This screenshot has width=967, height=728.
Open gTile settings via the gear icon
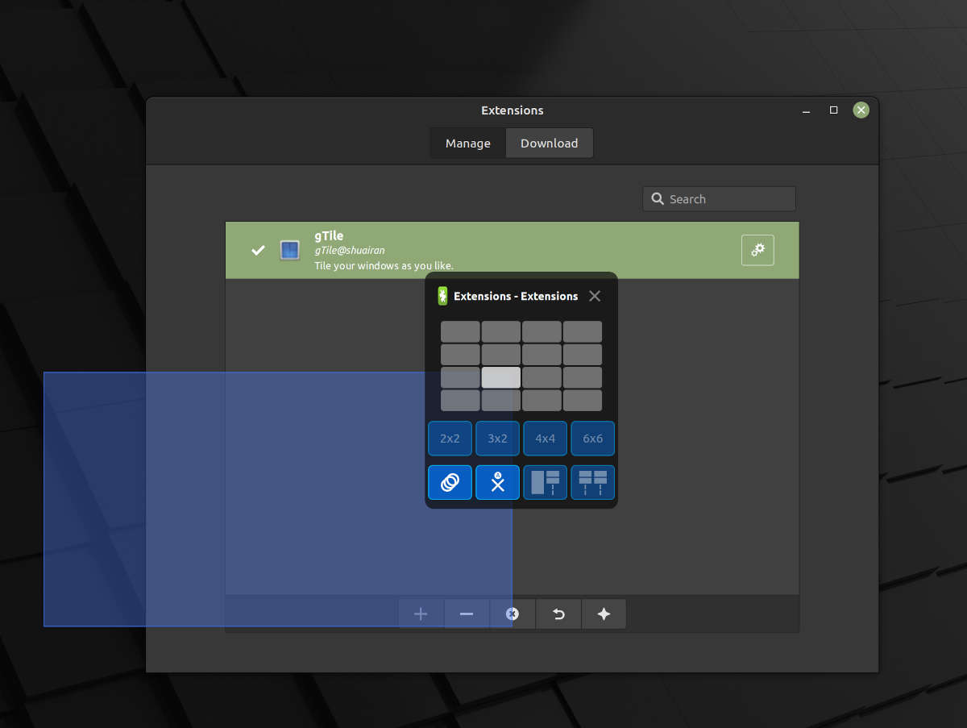[757, 250]
